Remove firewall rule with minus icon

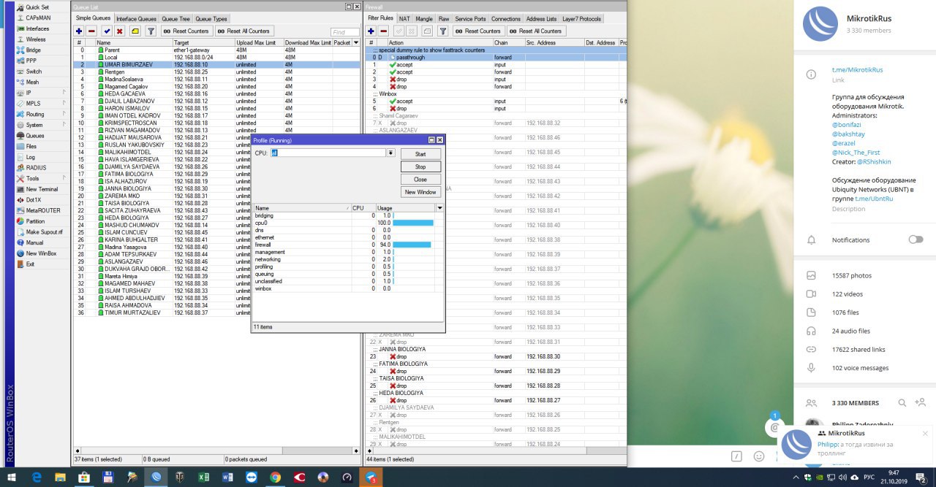[x=384, y=31]
